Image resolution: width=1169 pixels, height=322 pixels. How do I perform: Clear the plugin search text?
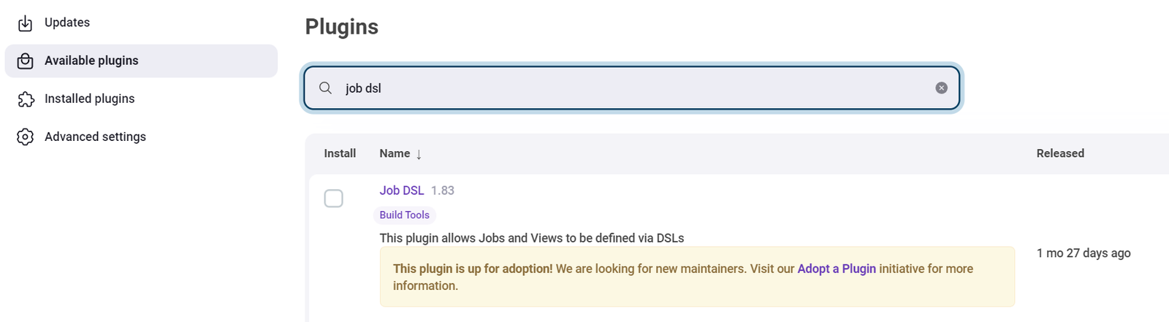(941, 88)
